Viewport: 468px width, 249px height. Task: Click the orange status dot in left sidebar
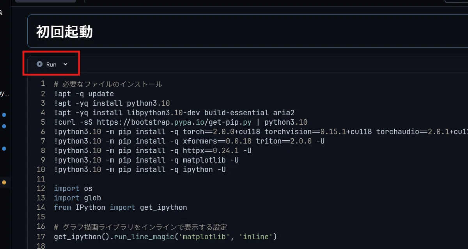click(4, 182)
